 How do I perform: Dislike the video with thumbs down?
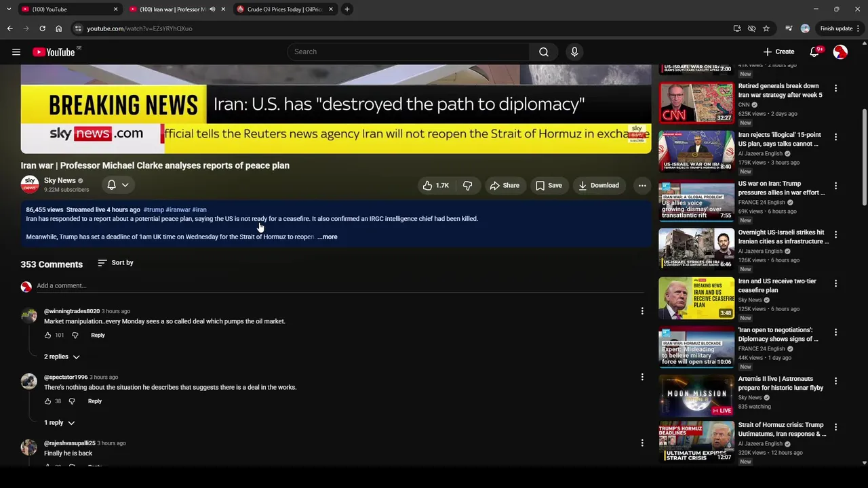point(467,185)
